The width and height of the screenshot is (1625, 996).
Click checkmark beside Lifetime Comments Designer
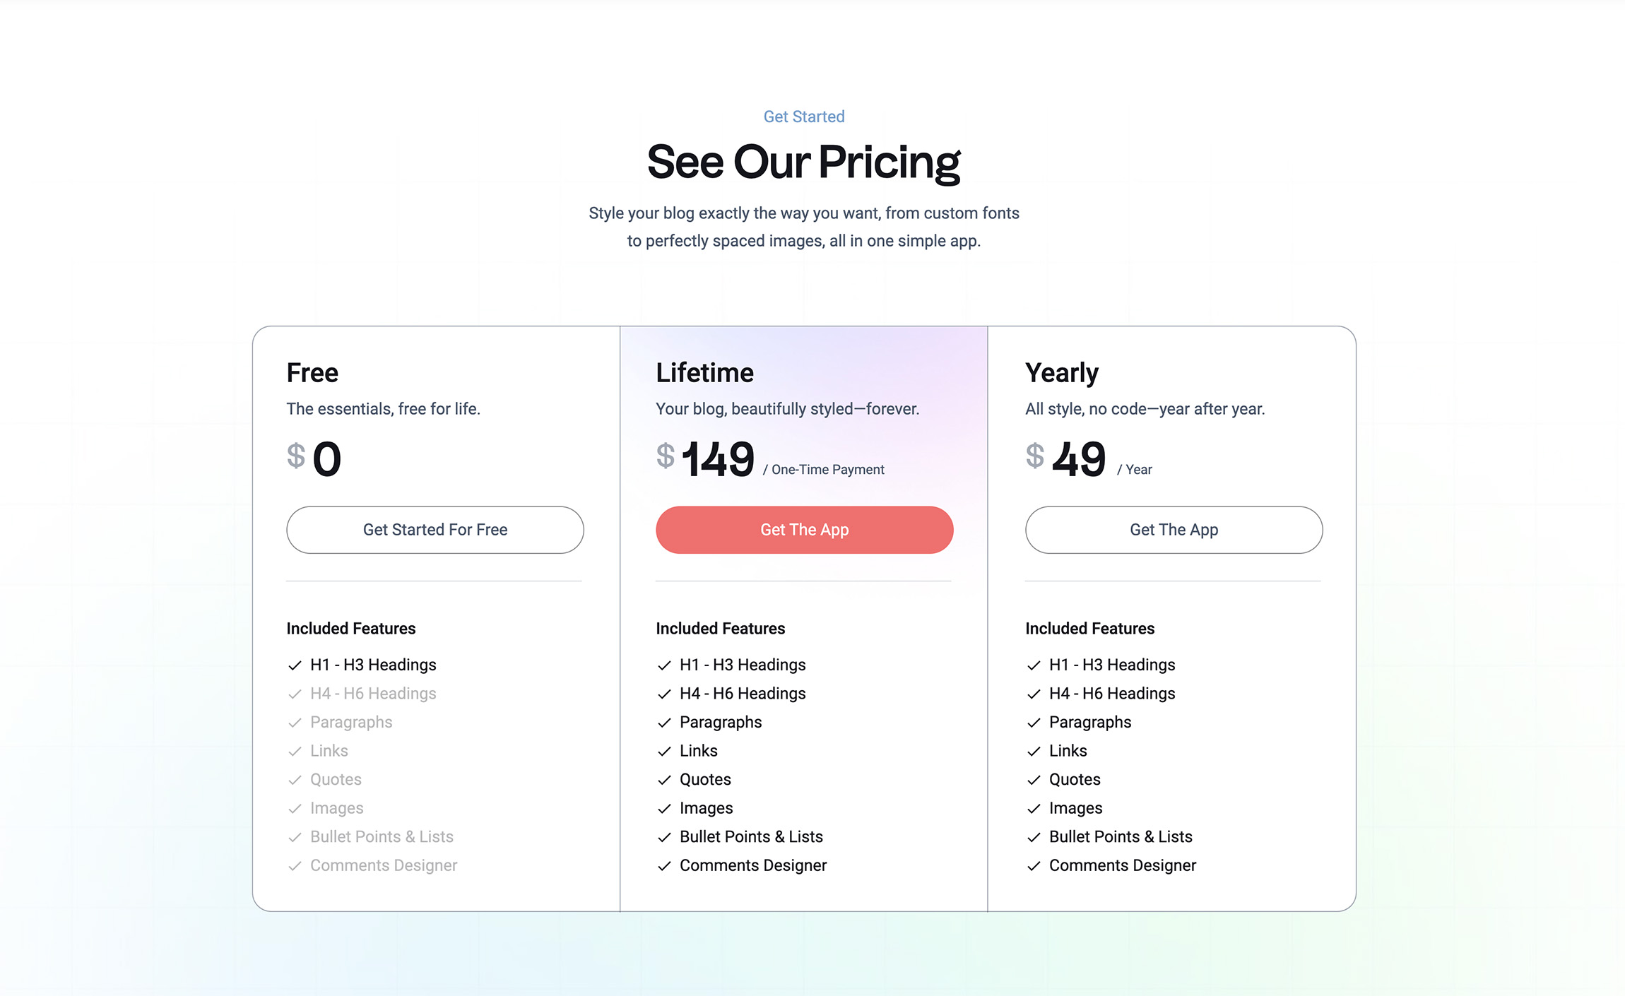pos(664,866)
